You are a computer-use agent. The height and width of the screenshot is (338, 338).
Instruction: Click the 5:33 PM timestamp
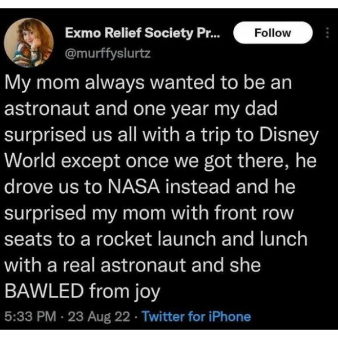pos(30,317)
